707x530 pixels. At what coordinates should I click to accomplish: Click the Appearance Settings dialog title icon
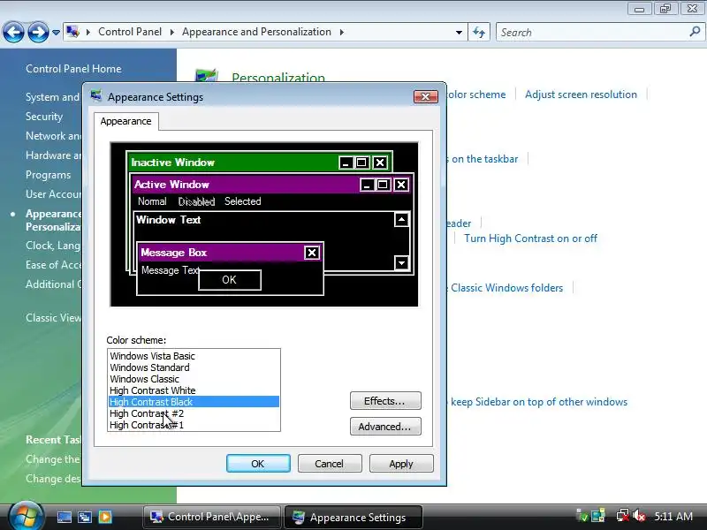click(96, 96)
